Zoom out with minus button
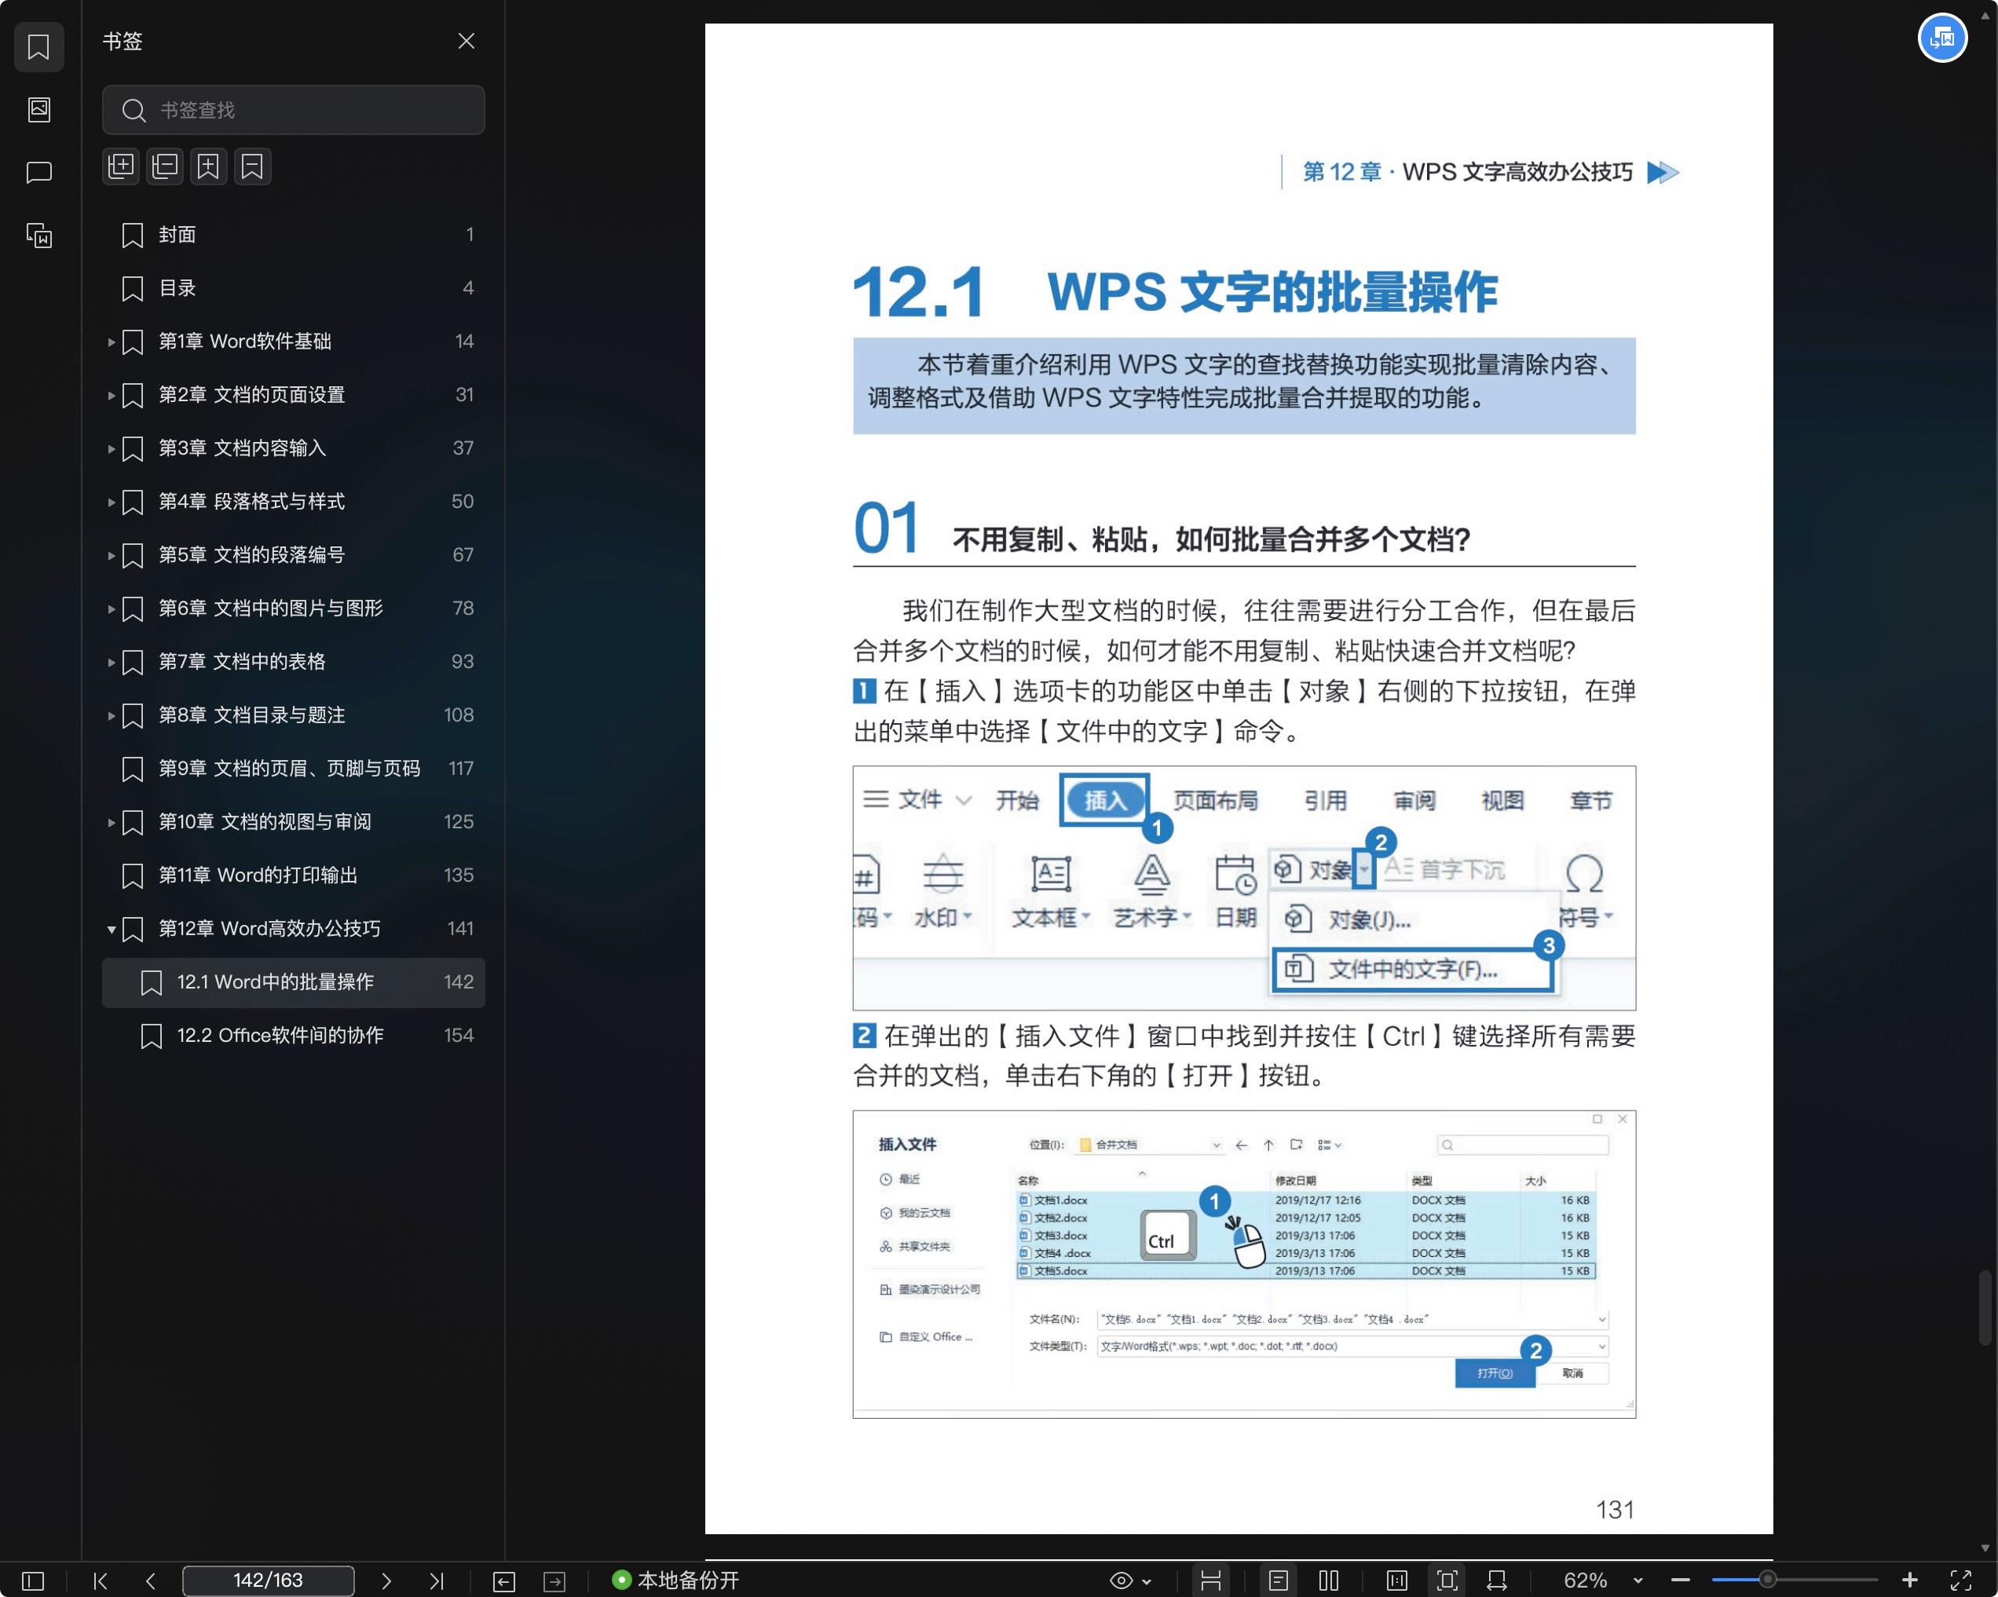This screenshot has width=1998, height=1597. click(x=1680, y=1581)
